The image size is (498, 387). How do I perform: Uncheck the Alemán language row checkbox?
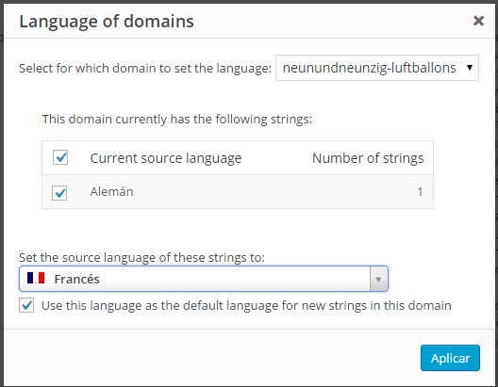tap(59, 193)
